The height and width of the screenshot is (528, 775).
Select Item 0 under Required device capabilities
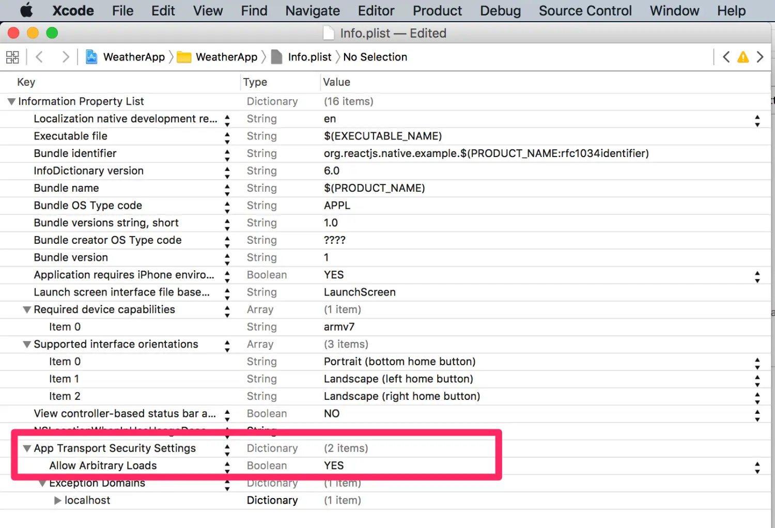[x=65, y=327]
